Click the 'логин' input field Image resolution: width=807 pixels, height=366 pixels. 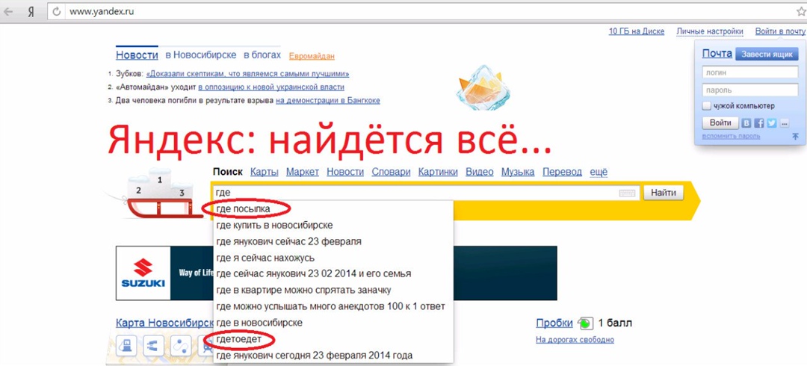pyautogui.click(x=749, y=73)
